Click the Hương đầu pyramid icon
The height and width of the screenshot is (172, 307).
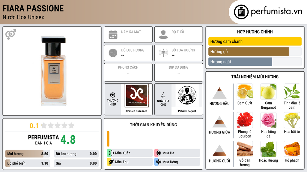219,93
